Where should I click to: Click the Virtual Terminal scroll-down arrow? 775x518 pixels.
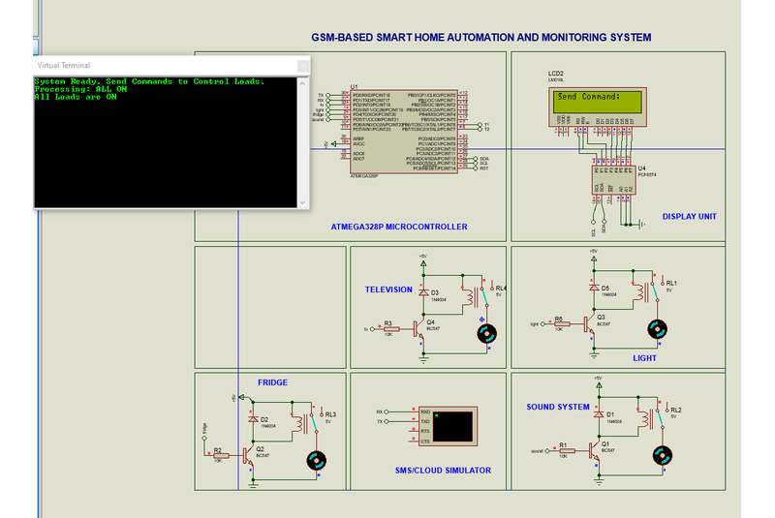tap(303, 202)
